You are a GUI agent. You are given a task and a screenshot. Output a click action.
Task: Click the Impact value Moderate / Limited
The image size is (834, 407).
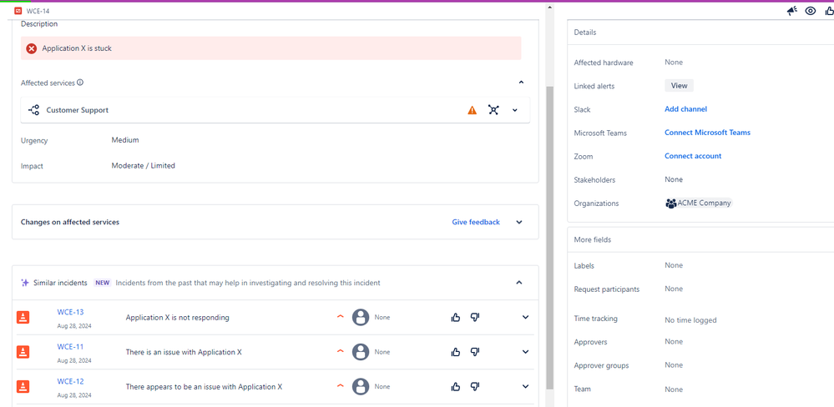point(143,166)
